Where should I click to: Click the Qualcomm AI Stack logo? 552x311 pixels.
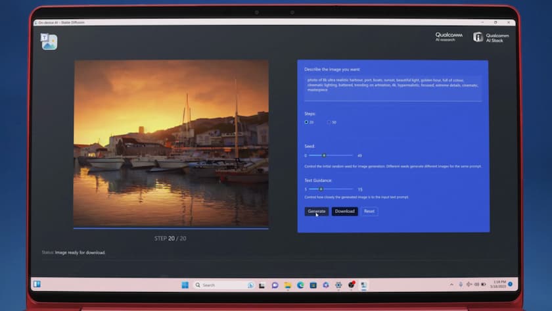coord(491,37)
